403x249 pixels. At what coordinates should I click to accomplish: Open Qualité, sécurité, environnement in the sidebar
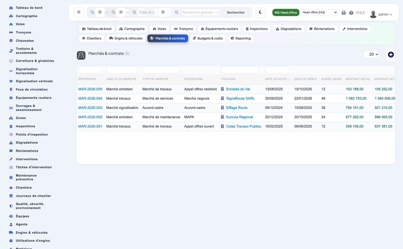(30, 206)
